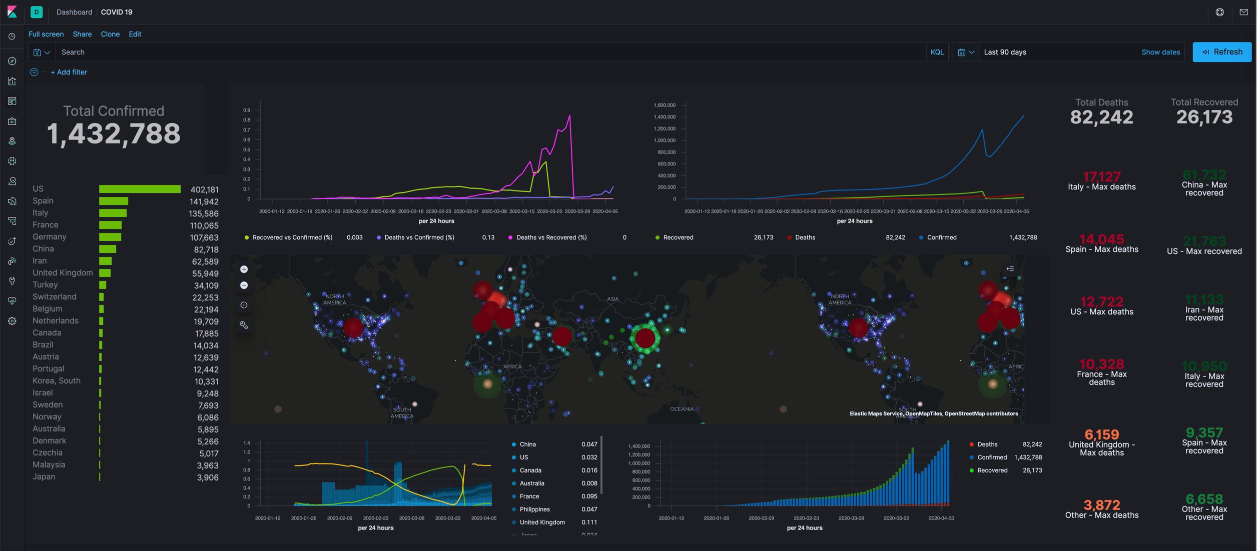Open the date quick menu calendar dropdown
The width and height of the screenshot is (1257, 551).
966,52
